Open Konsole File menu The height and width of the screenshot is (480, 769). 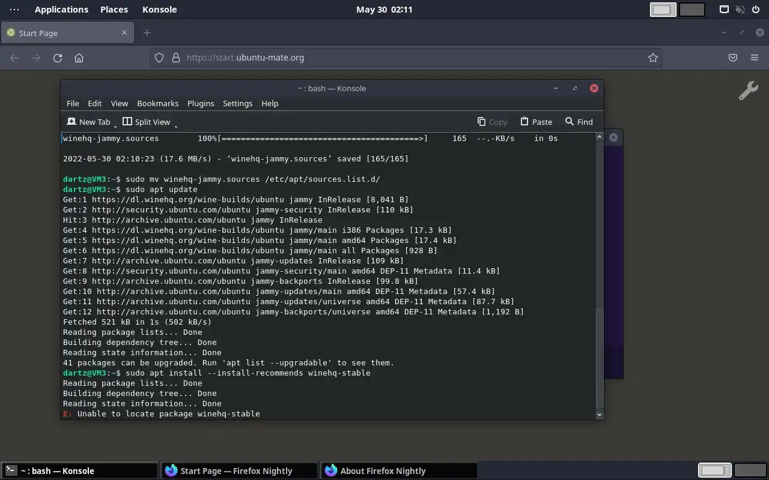pos(73,103)
